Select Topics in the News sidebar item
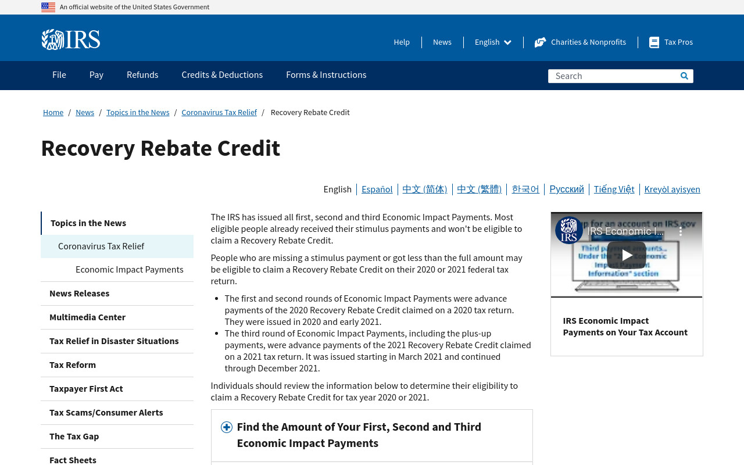This screenshot has width=744, height=465. pyautogui.click(x=117, y=223)
